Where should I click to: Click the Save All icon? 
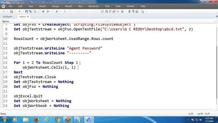click(30, 12)
